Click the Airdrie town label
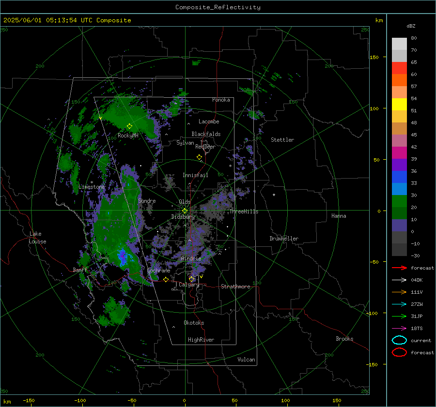436x407 pixels. tap(191, 258)
